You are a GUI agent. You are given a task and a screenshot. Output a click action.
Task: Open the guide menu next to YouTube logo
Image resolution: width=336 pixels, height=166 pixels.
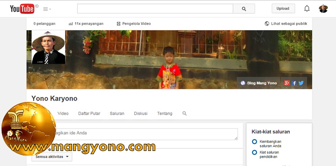[47, 9]
